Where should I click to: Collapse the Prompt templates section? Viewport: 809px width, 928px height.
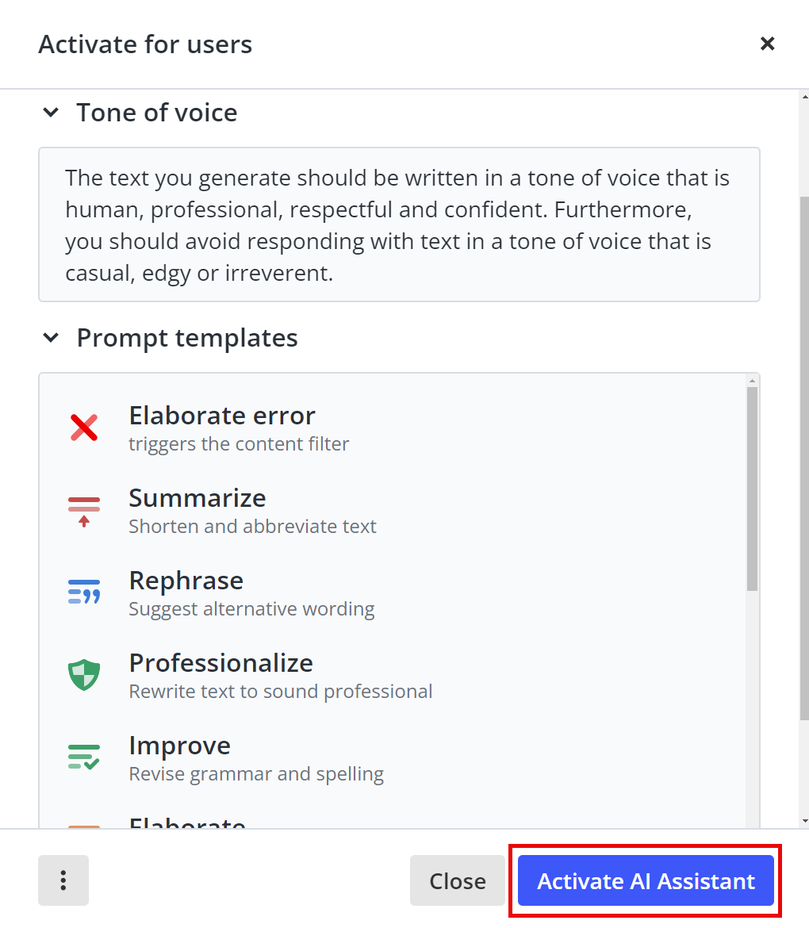click(x=51, y=338)
